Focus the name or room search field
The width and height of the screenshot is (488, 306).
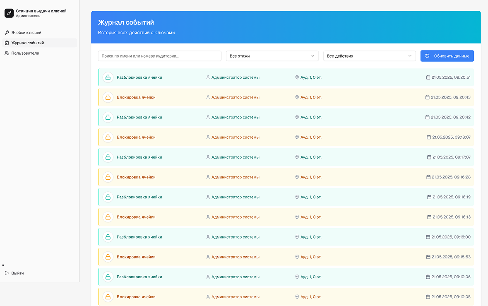coord(159,56)
